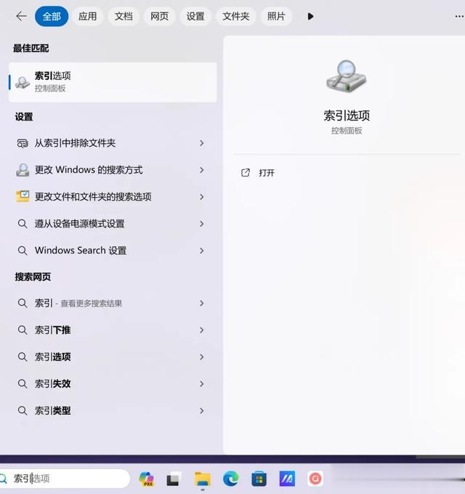The width and height of the screenshot is (465, 494).
Task: Click the taskbar search magnifier icon
Action: [x=3, y=479]
